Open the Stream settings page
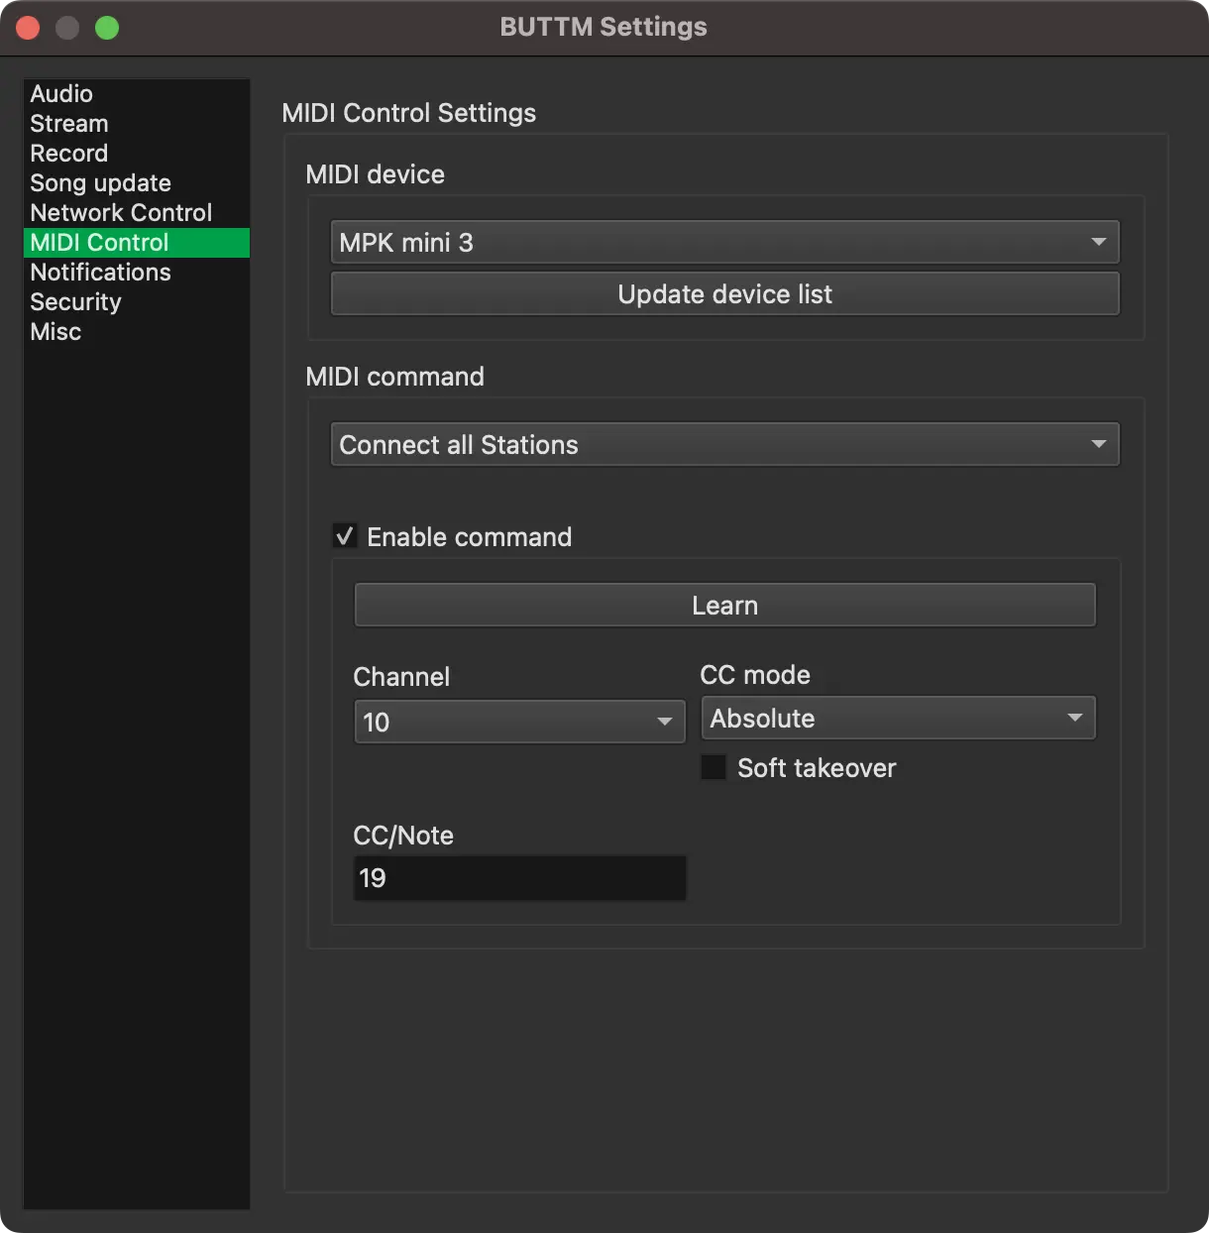This screenshot has height=1233, width=1209. click(68, 123)
